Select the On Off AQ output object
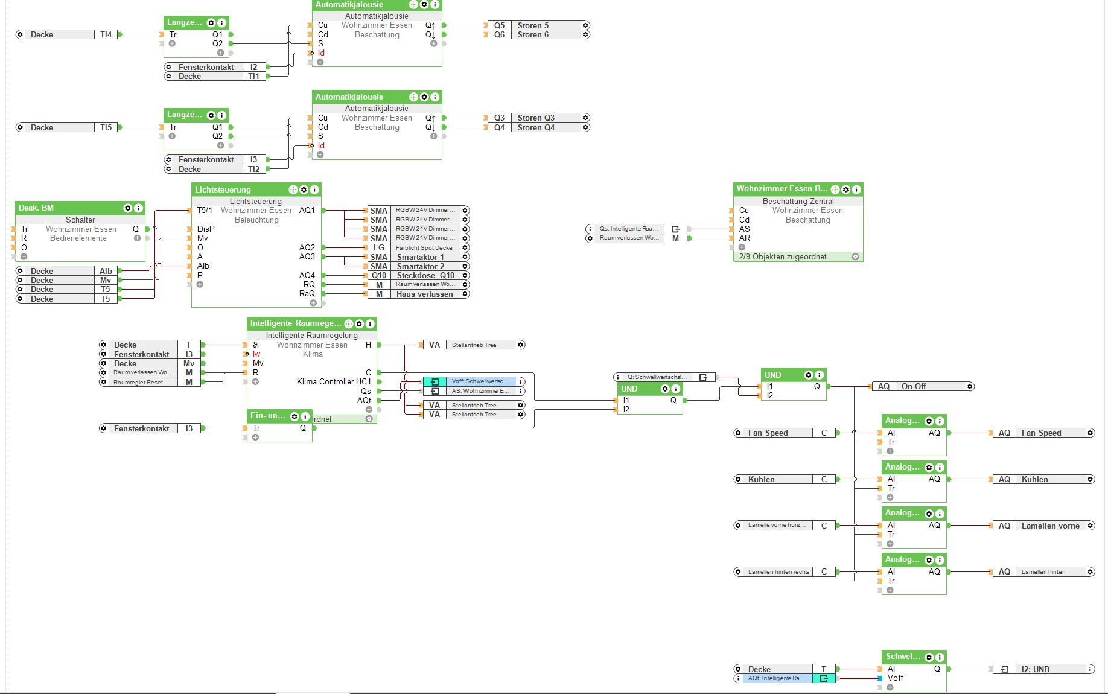Screen dimensions: 1108x694 [x=923, y=386]
